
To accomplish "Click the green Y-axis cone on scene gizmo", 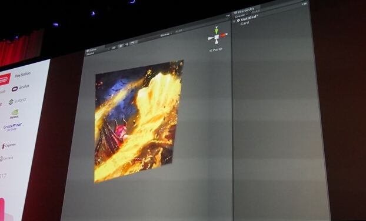I will coord(217,31).
